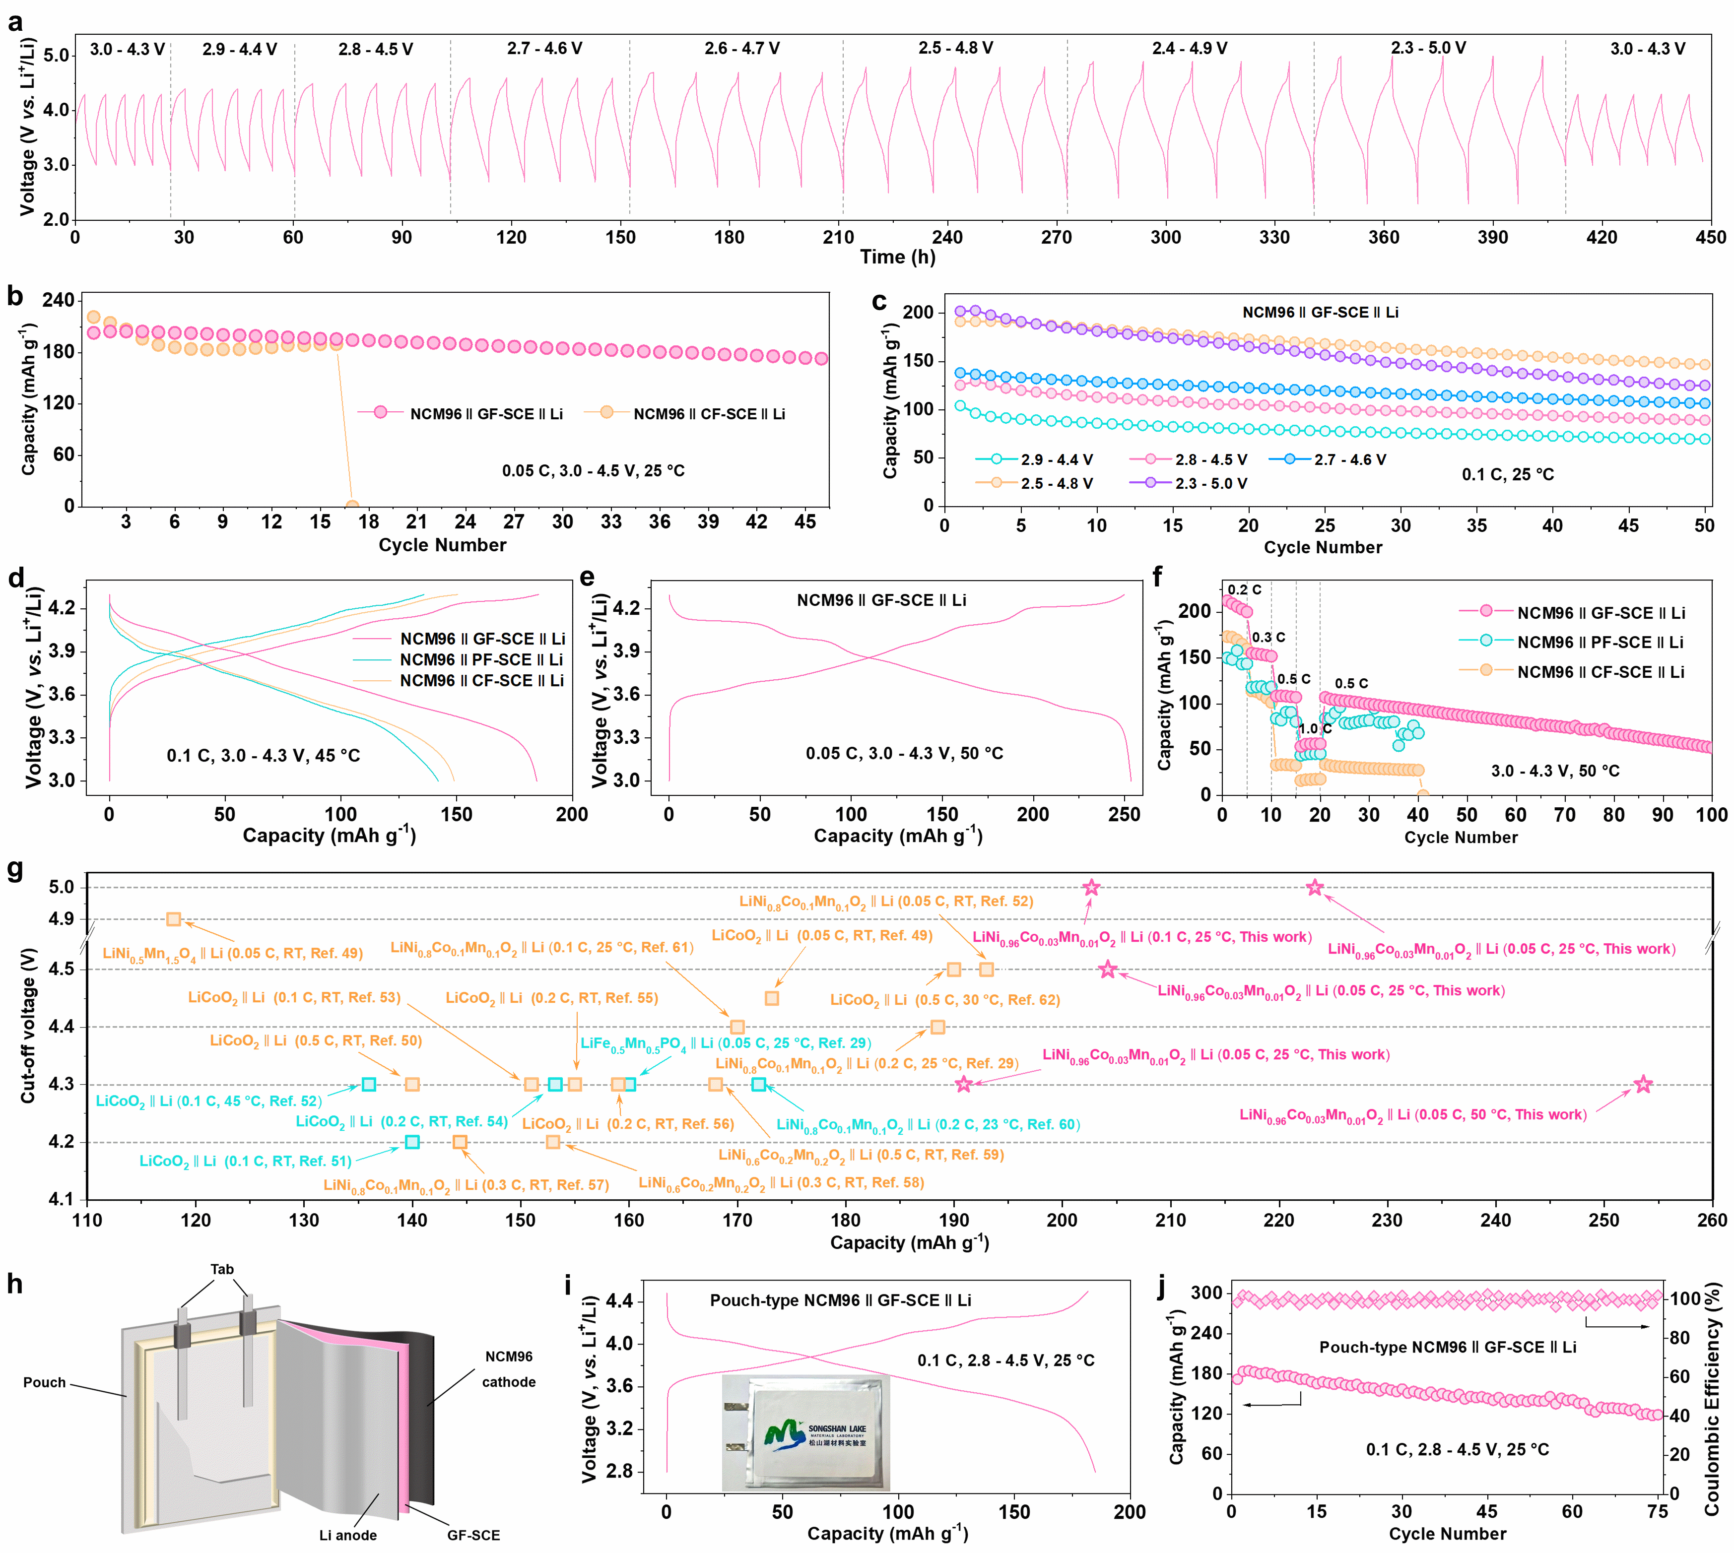The height and width of the screenshot is (1553, 1734).
Task: Click the "Time (h)" axis title
Action: click(x=898, y=257)
